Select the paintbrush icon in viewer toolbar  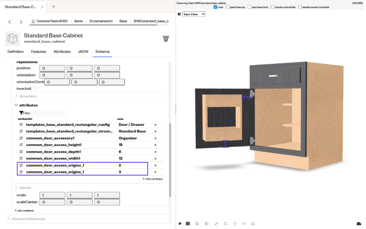216,224
